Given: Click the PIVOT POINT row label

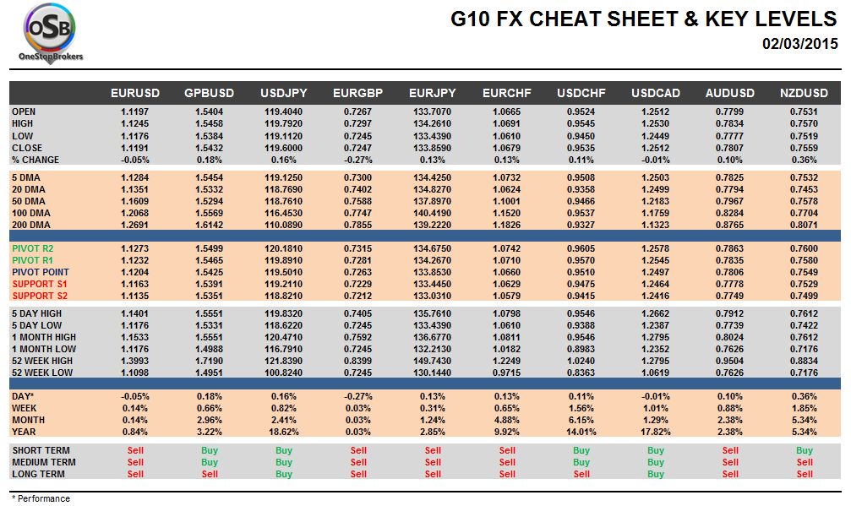Looking at the screenshot, I should point(41,273).
